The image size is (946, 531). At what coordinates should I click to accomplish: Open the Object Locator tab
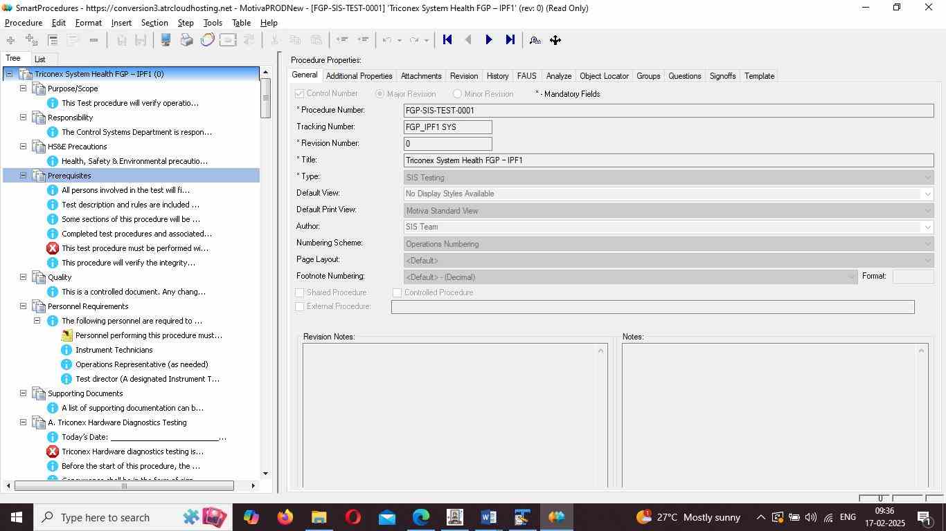point(604,76)
